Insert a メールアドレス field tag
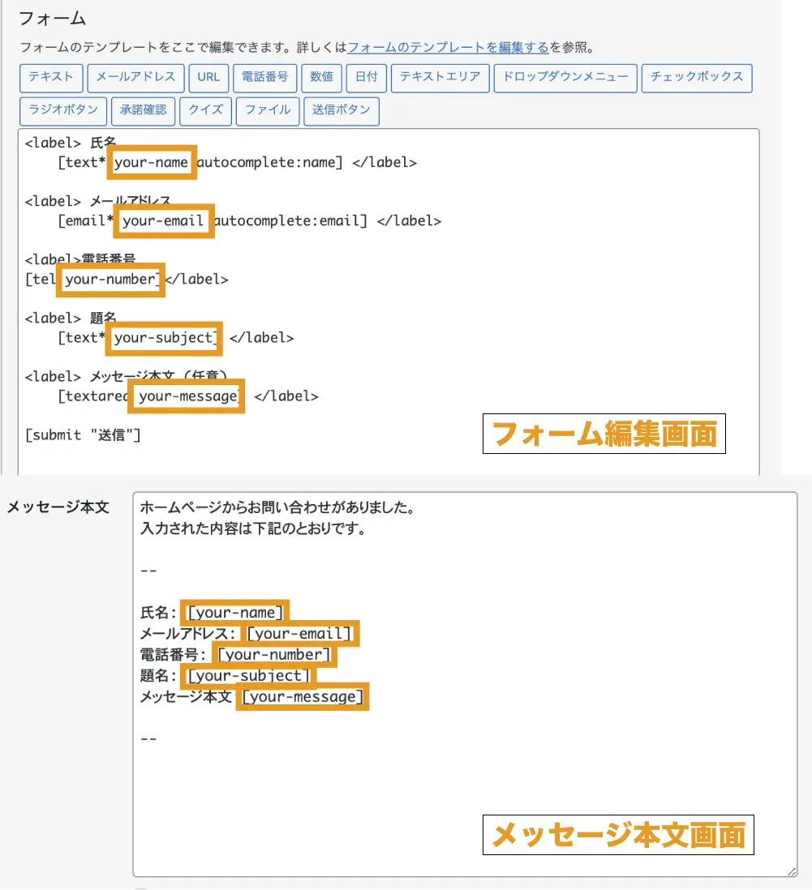This screenshot has height=890, width=812. [136, 78]
